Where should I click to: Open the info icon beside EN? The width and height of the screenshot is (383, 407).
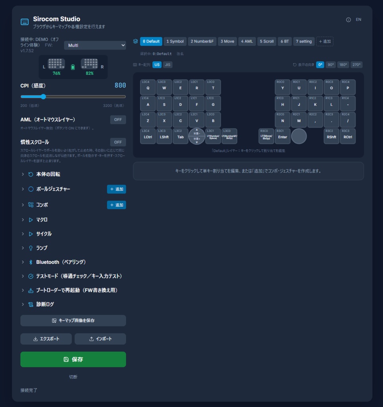(x=348, y=20)
